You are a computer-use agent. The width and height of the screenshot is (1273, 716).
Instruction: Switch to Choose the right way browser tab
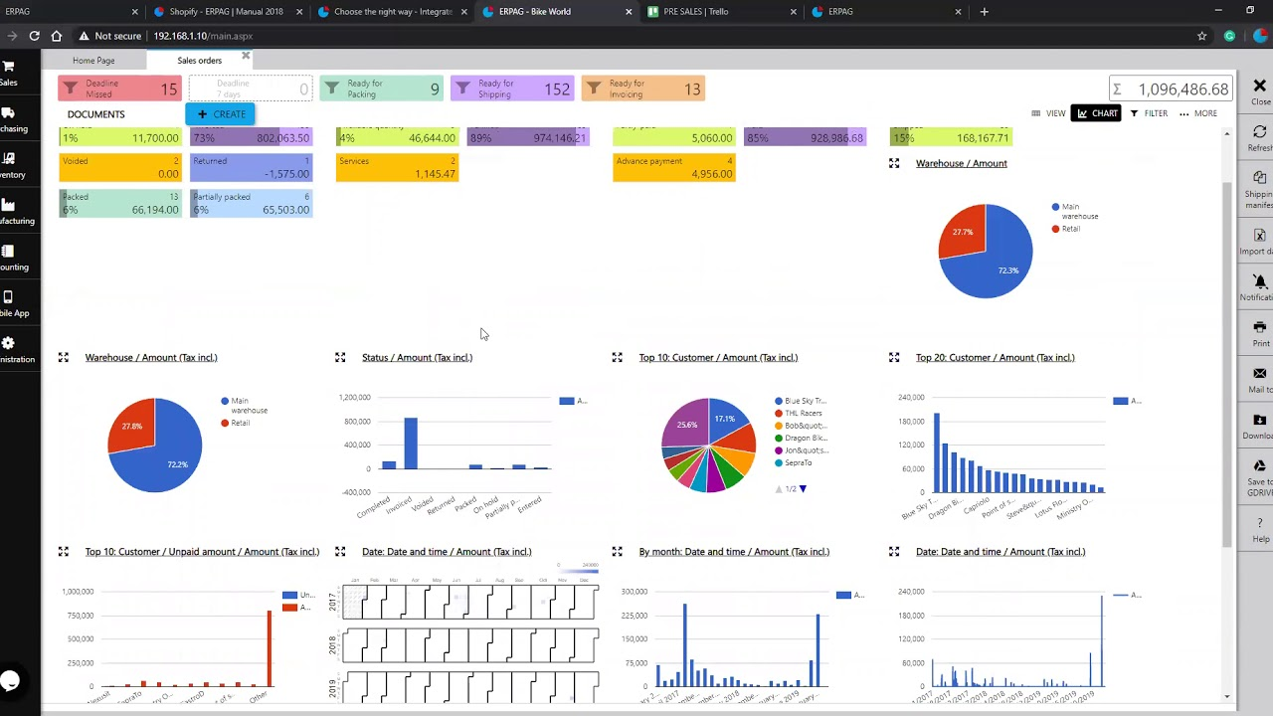pos(392,11)
